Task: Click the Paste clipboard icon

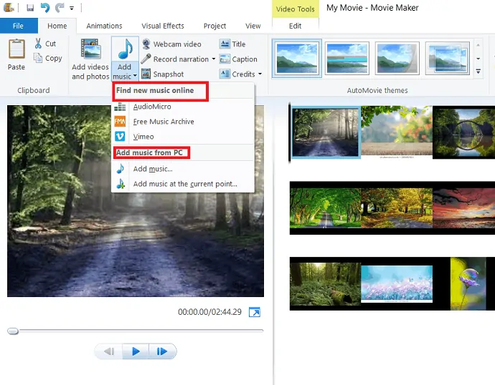Action: tap(16, 49)
